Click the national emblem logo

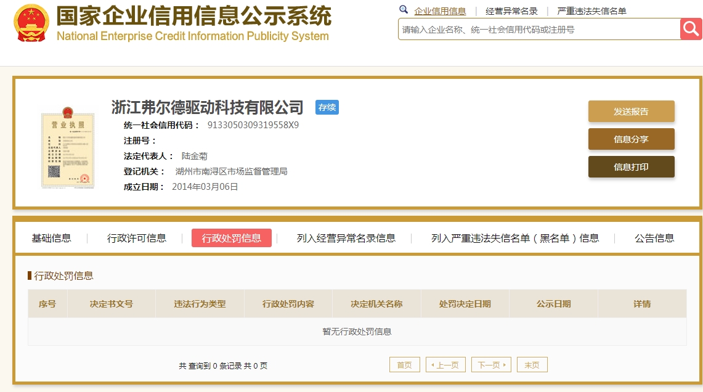pyautogui.click(x=31, y=23)
